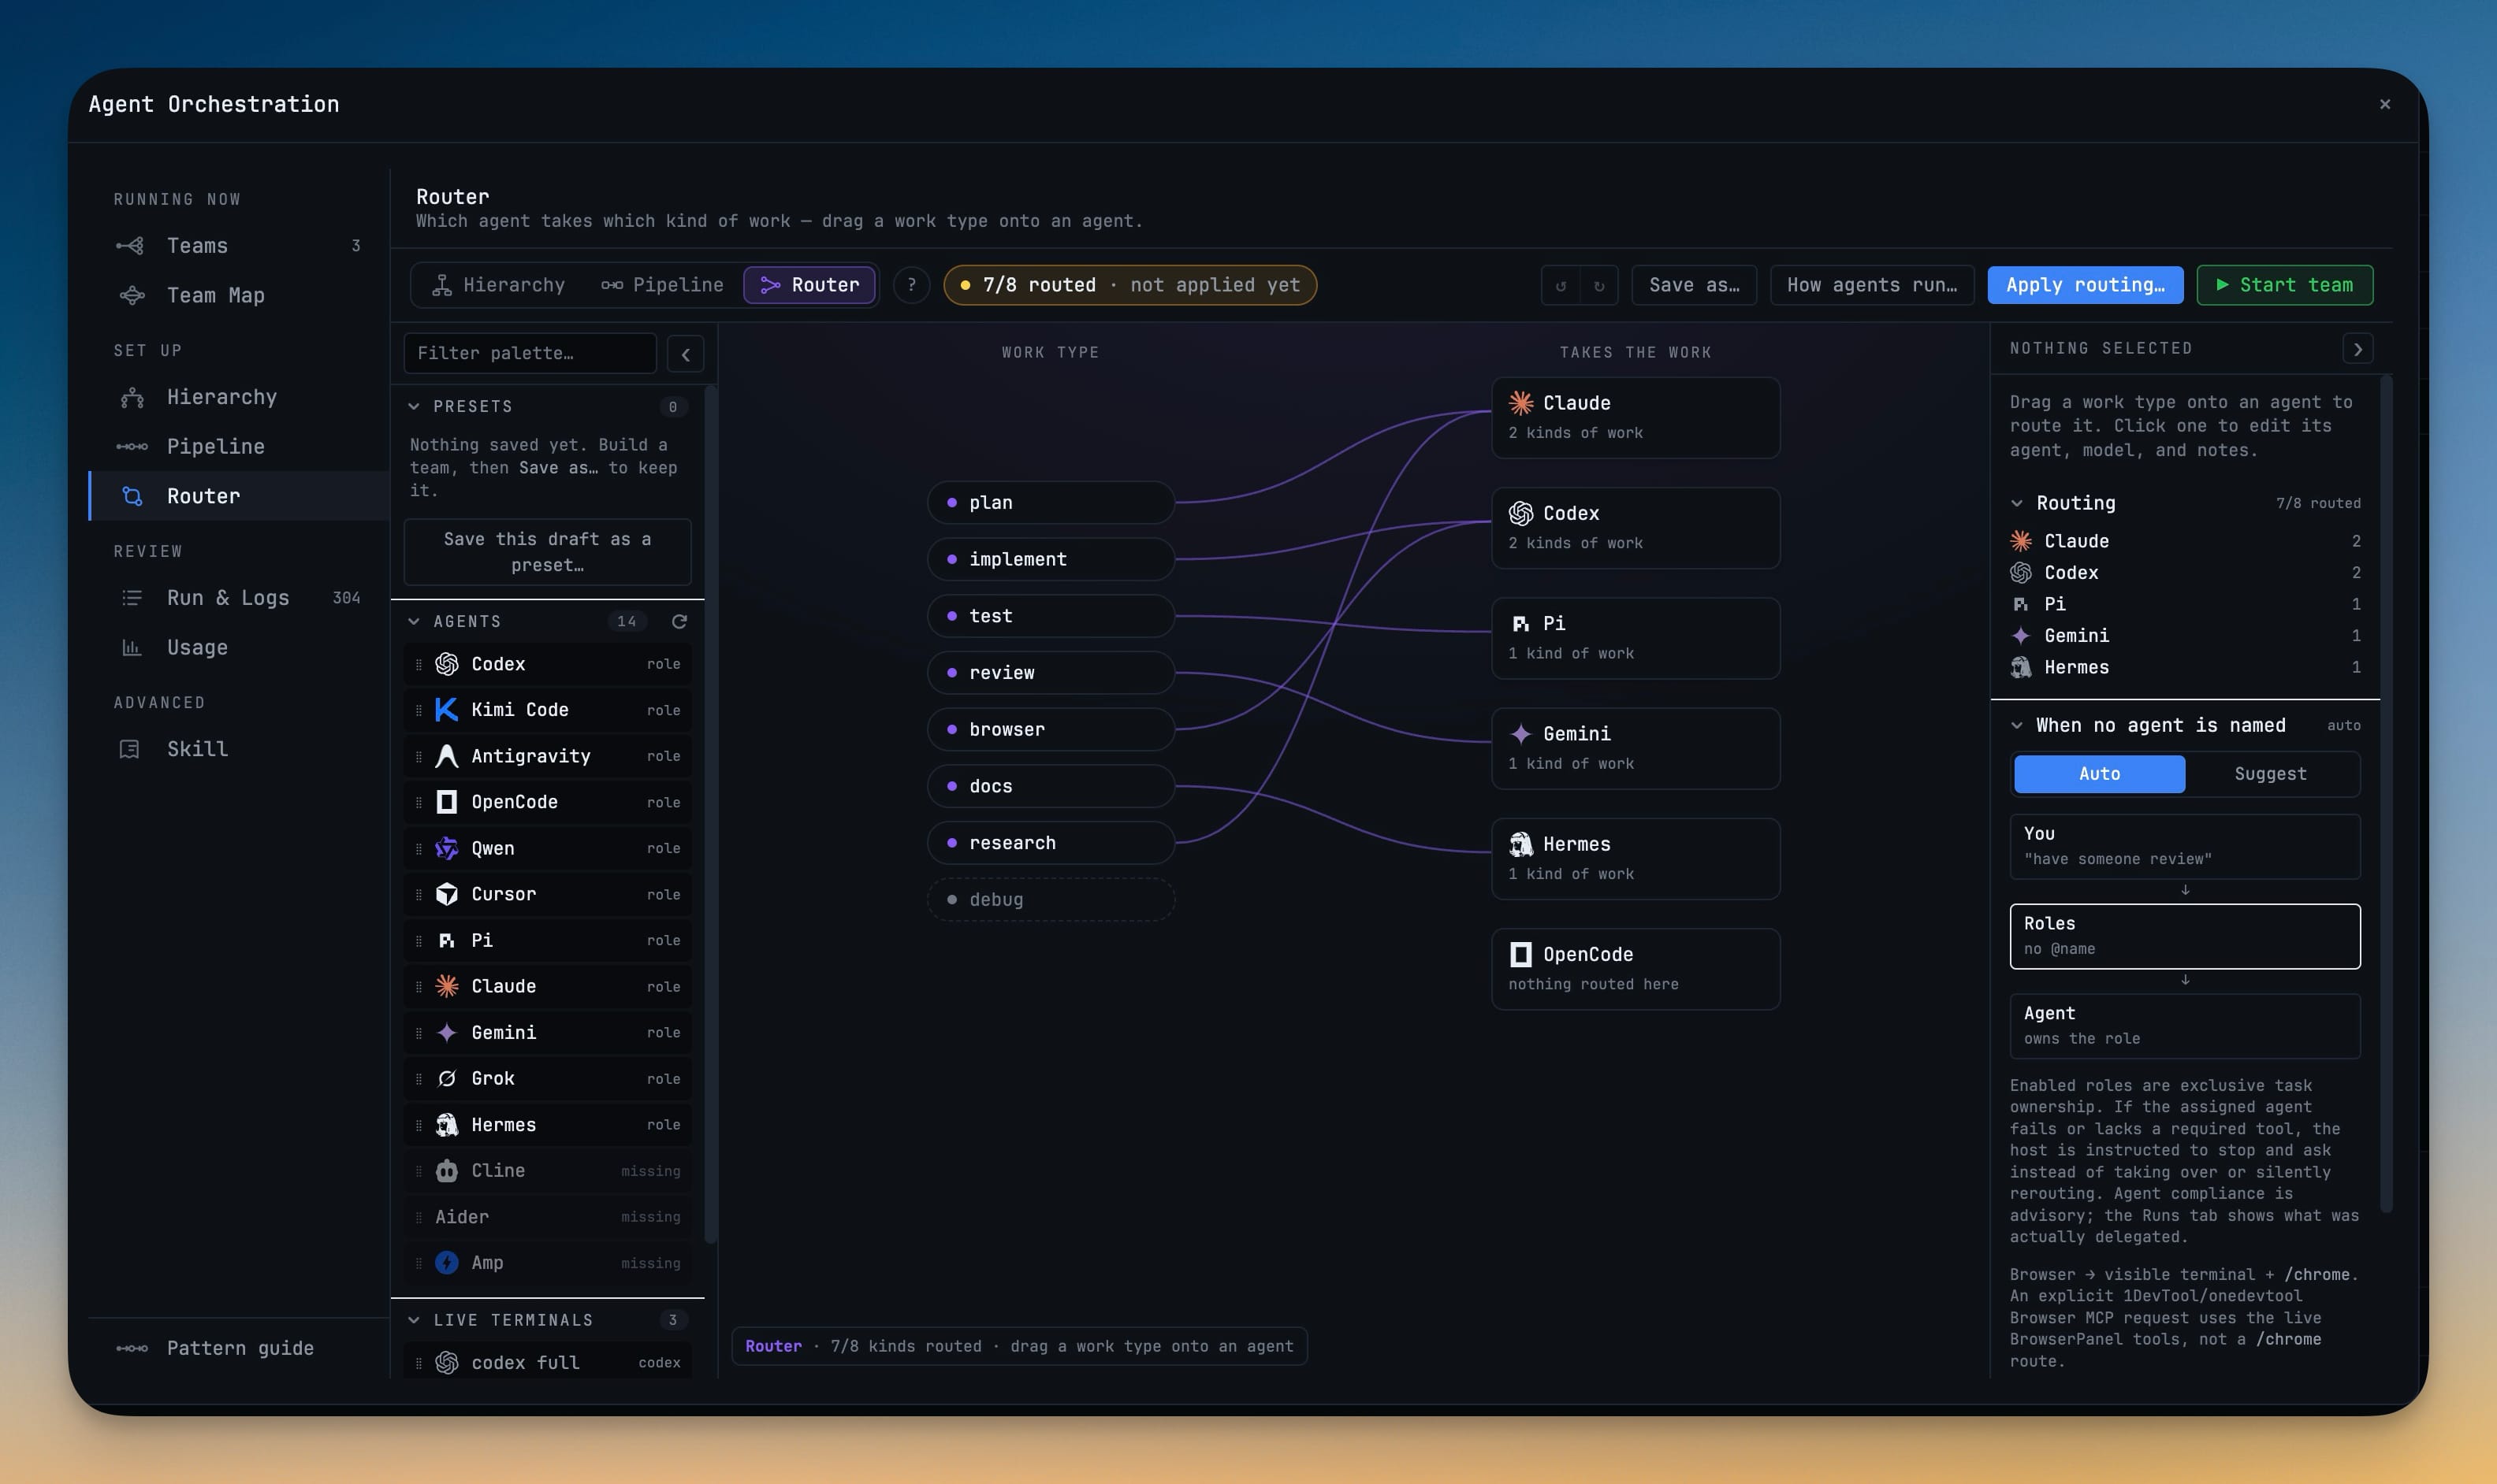This screenshot has height=1484, width=2497.
Task: Click the Hierarchy icon under Set Up
Action: [x=131, y=397]
